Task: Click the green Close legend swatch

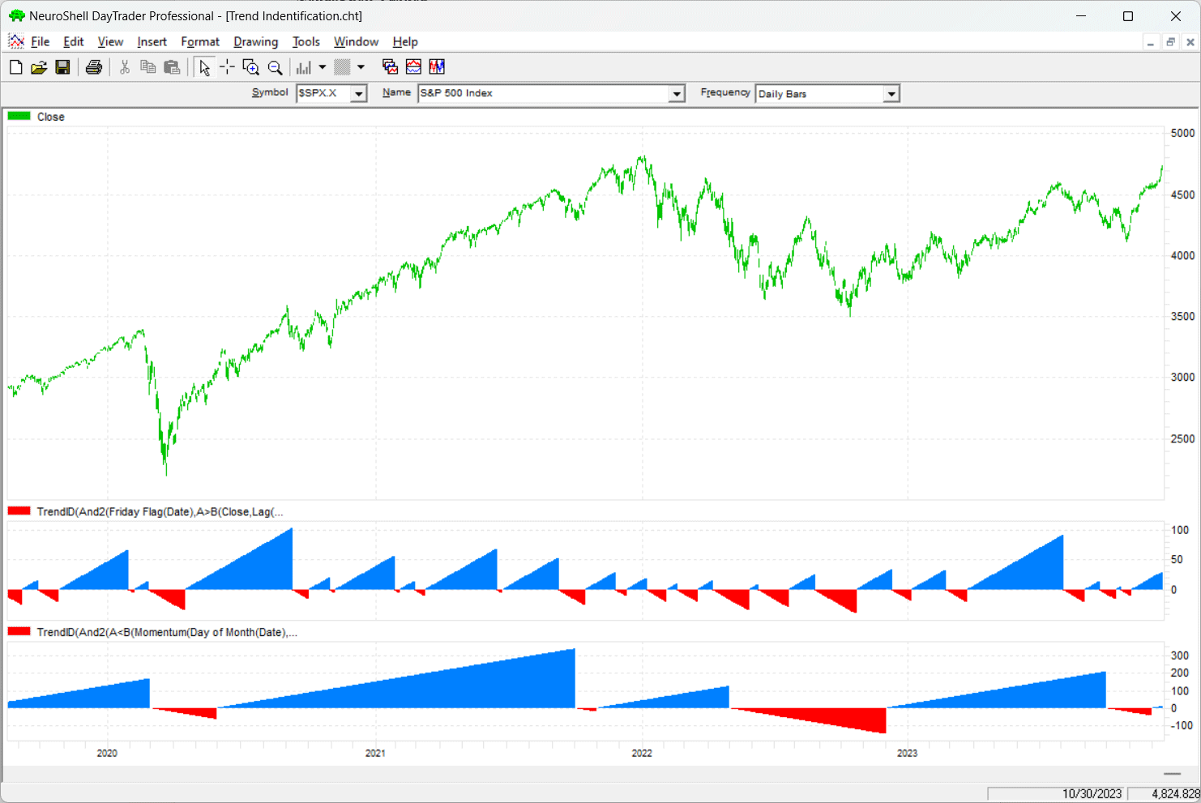Action: coord(19,117)
